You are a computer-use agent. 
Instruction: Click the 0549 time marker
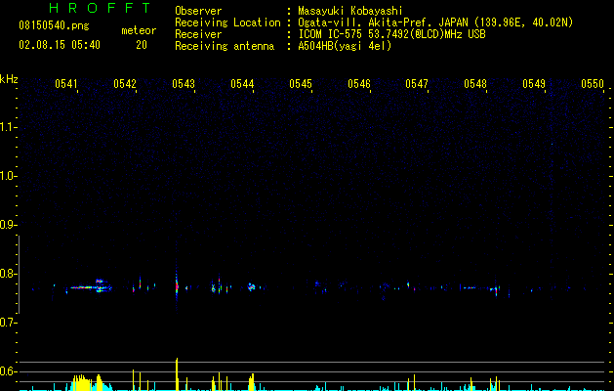[534, 84]
